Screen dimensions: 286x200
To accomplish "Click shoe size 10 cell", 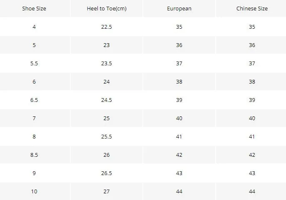I will pos(34,191).
